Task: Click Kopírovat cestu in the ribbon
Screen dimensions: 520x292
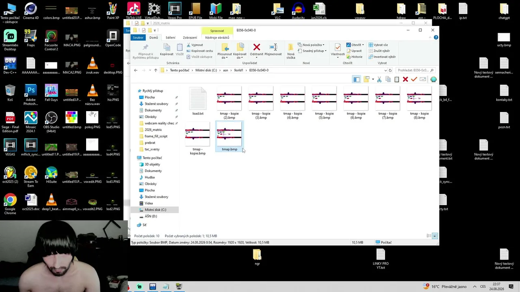Action: [199, 51]
